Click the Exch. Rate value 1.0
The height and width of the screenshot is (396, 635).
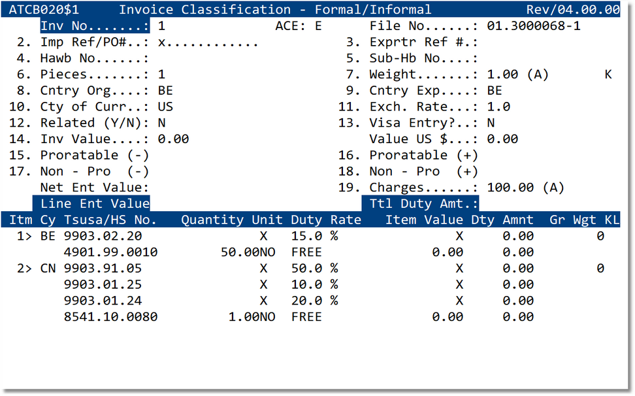point(498,107)
